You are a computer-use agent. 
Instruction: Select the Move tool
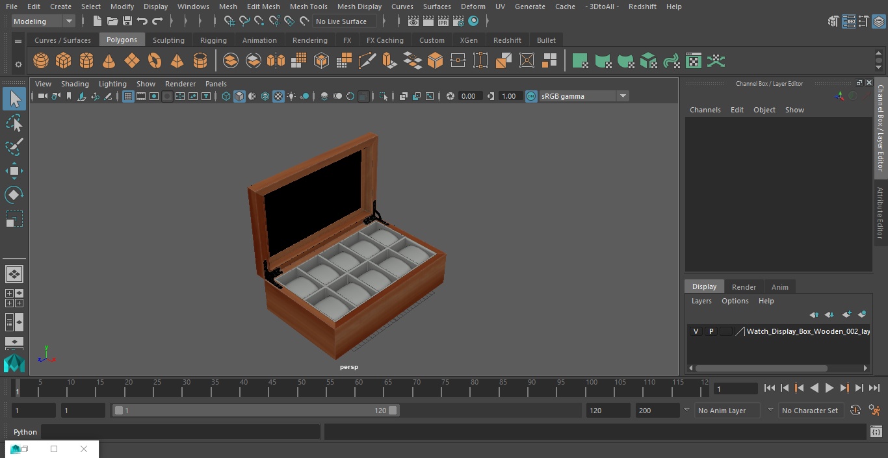coord(14,171)
